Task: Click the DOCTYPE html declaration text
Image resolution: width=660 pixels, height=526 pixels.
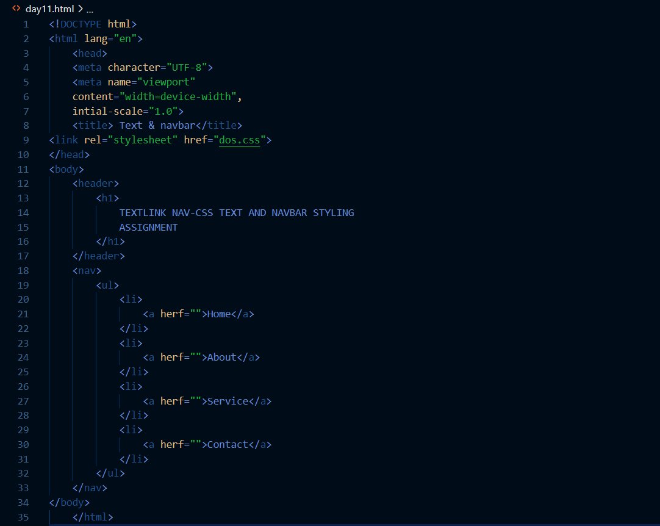Action: coord(93,24)
